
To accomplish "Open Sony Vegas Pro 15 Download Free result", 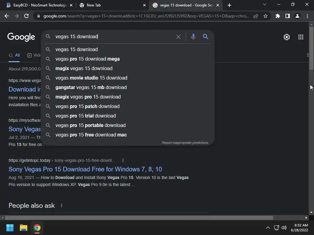I will pos(85,169).
